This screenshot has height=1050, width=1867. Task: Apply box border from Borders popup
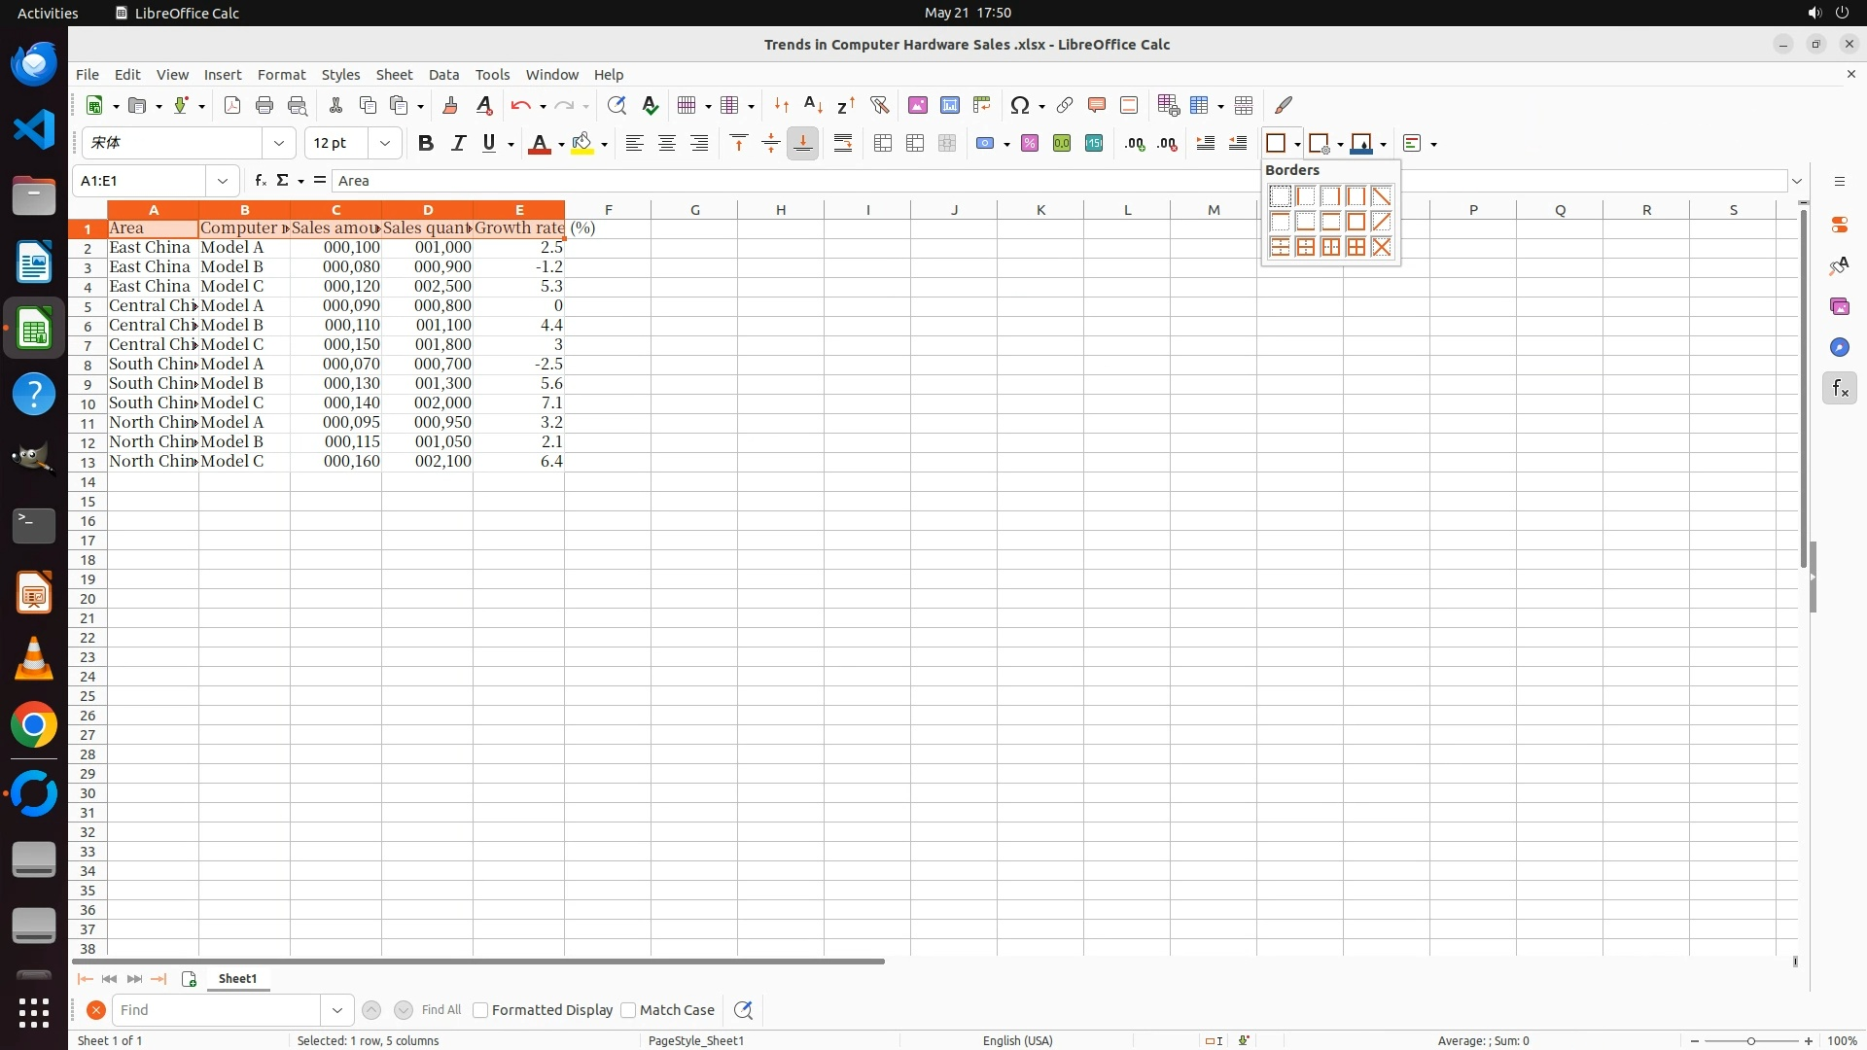pyautogui.click(x=1356, y=222)
